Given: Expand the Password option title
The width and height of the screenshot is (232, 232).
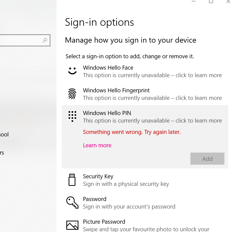Looking at the screenshot, I should pyautogui.click(x=95, y=199).
